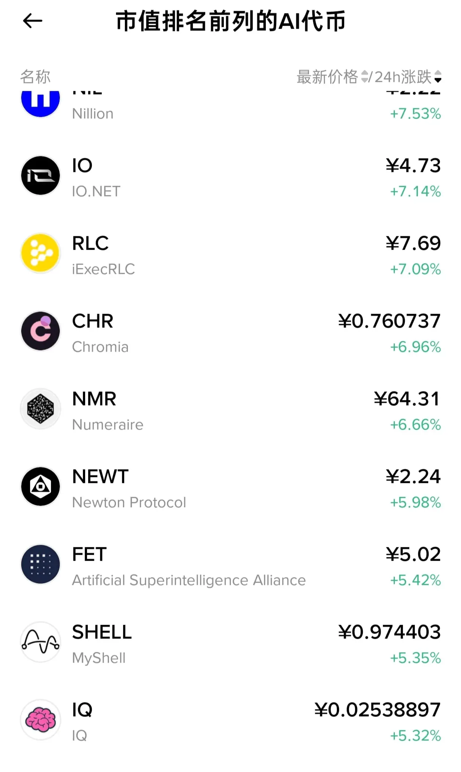Select the RLC +7.09% change

[415, 269]
